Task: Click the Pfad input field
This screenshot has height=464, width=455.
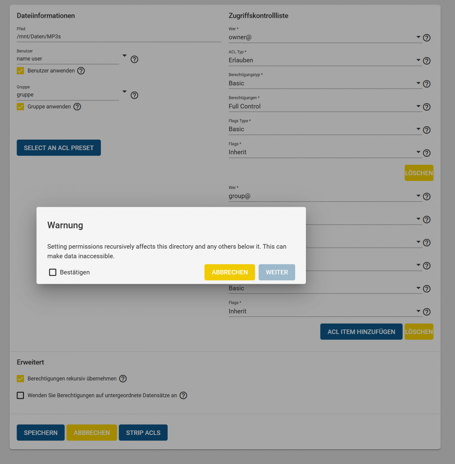Action: [x=119, y=37]
